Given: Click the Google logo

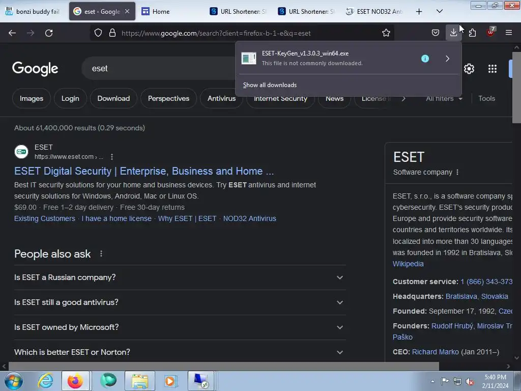Looking at the screenshot, I should point(35,69).
